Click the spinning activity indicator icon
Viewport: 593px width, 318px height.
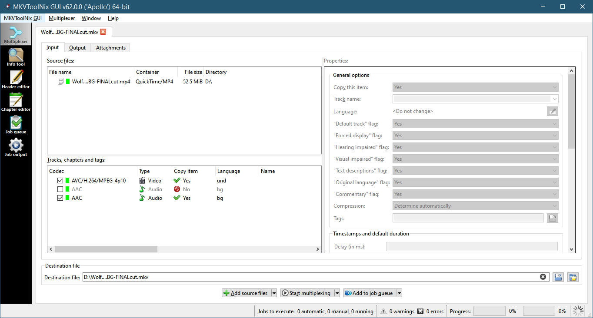pyautogui.click(x=578, y=311)
